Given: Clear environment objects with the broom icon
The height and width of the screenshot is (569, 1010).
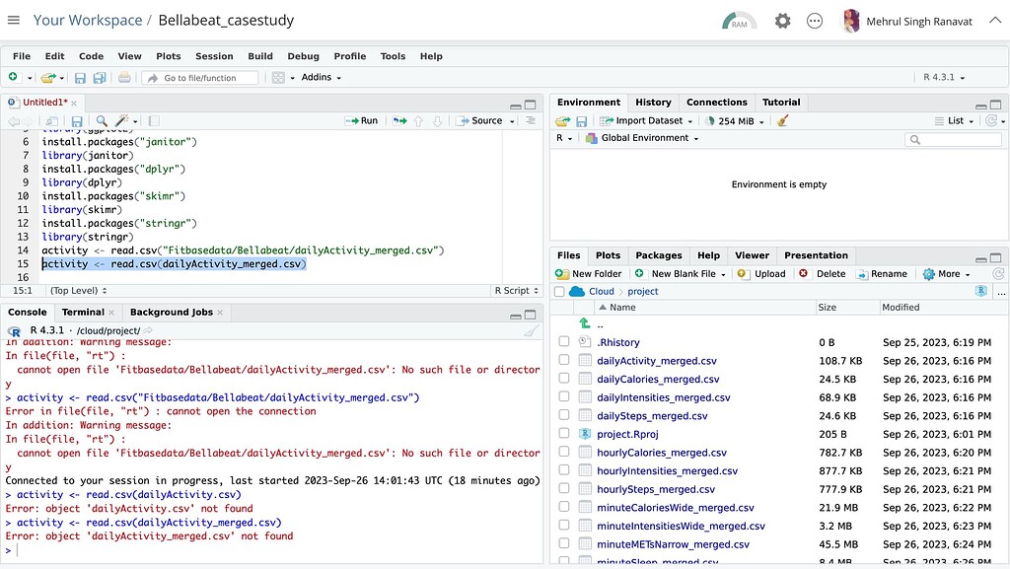Looking at the screenshot, I should 782,120.
